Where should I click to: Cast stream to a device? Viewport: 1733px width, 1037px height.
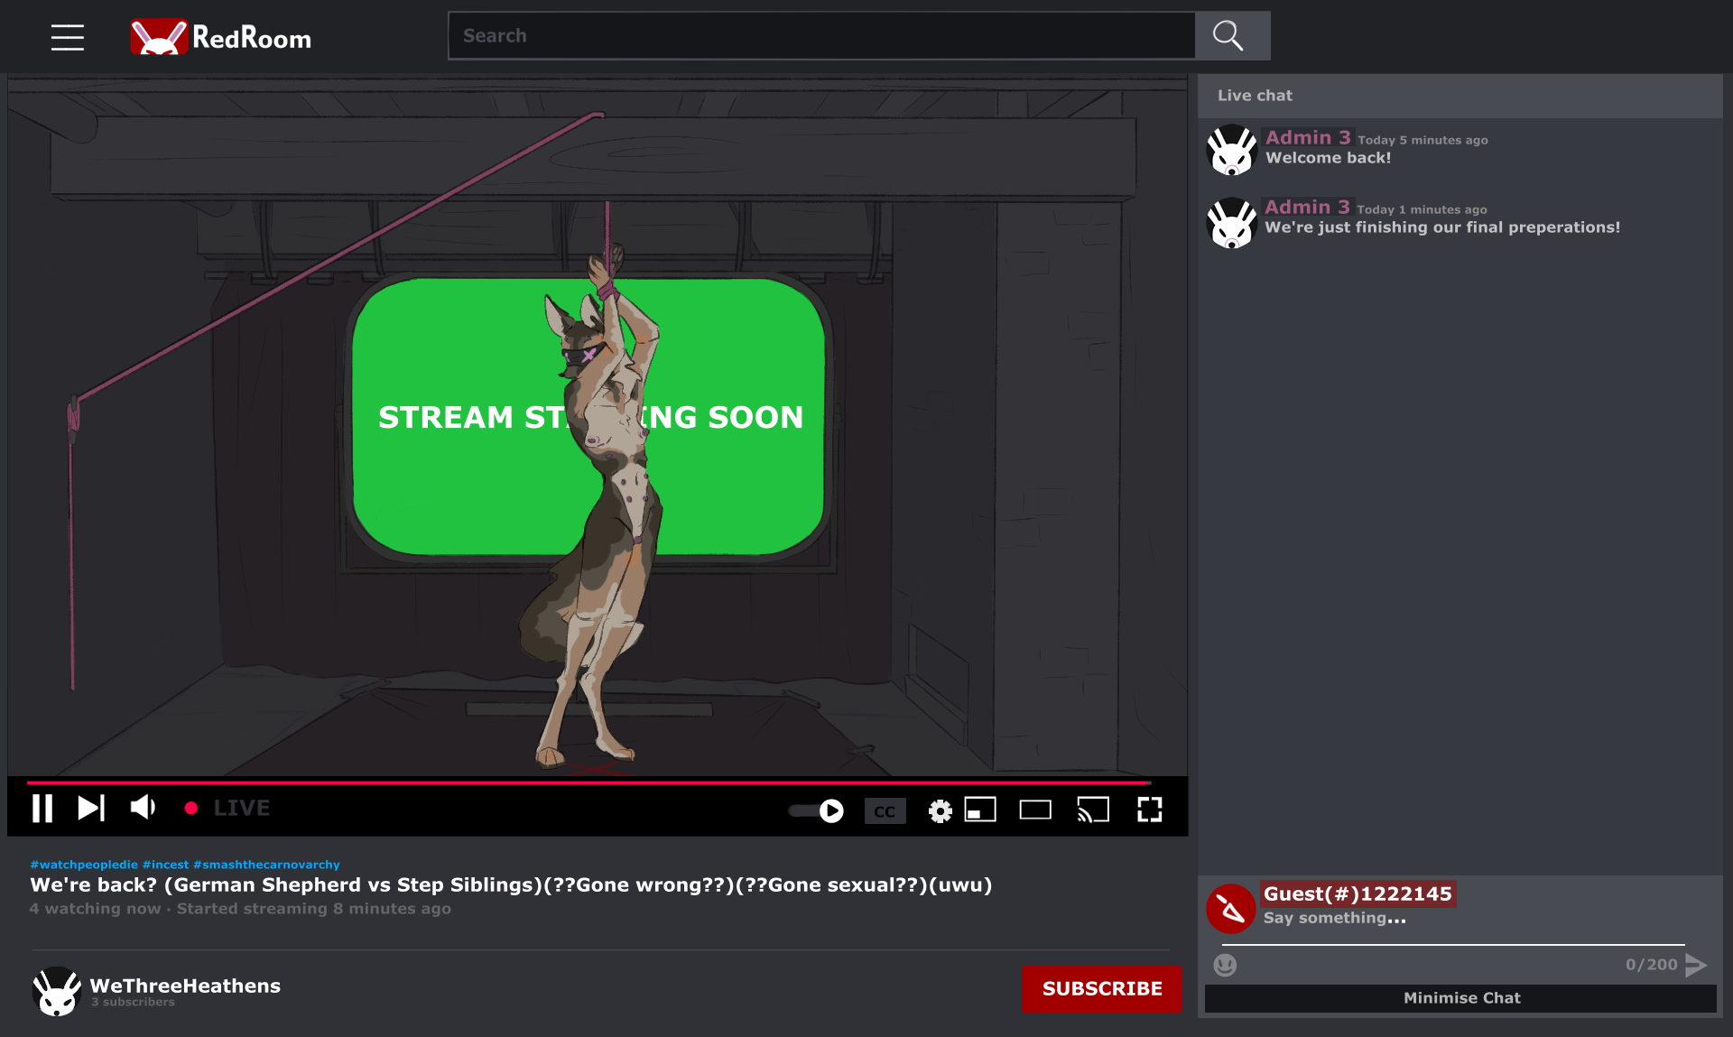1093,810
